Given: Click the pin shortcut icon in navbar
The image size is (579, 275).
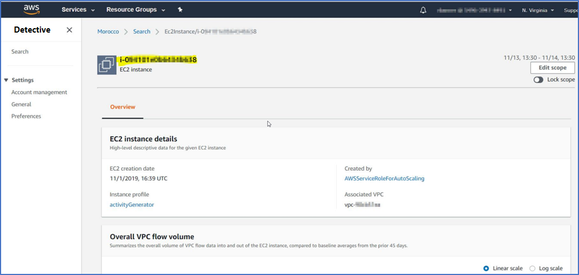Looking at the screenshot, I should (x=180, y=10).
